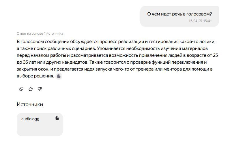
Task: Like the answer with thumbs up
Action: point(31,89)
